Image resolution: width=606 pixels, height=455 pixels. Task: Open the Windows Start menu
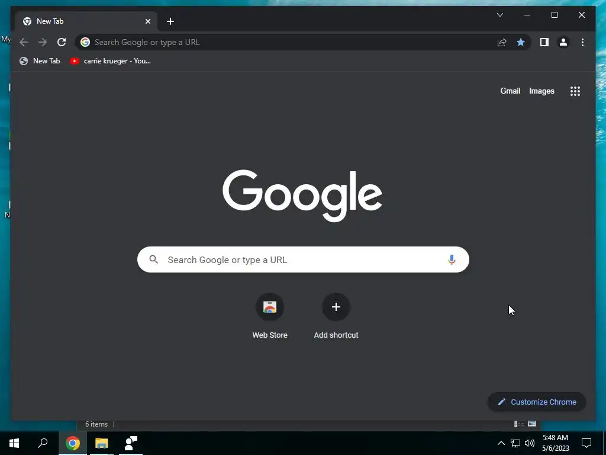point(14,443)
